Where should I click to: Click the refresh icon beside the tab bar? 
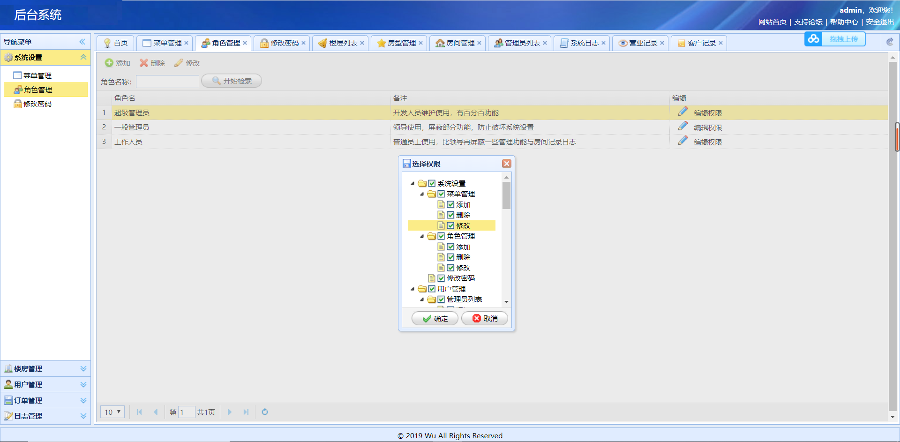890,42
